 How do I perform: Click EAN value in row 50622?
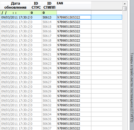pyautogui.click(x=69, y=59)
